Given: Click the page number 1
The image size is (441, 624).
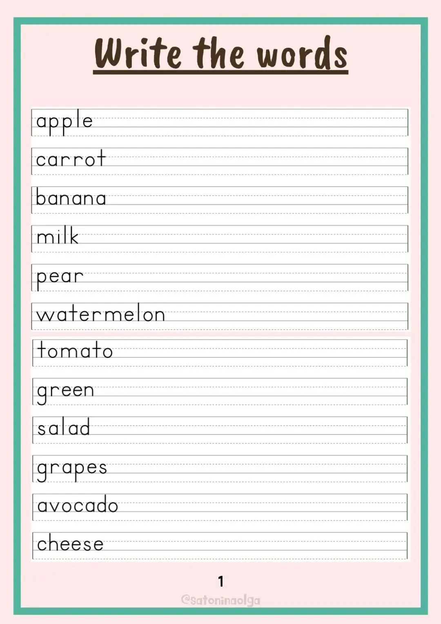Looking at the screenshot, I should [x=221, y=581].
